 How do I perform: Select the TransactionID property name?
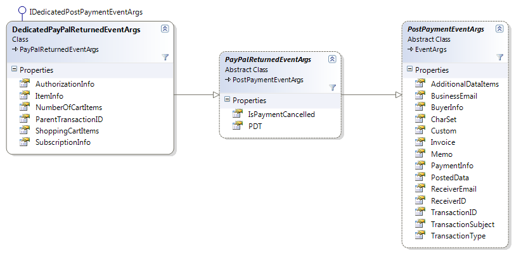(x=454, y=213)
